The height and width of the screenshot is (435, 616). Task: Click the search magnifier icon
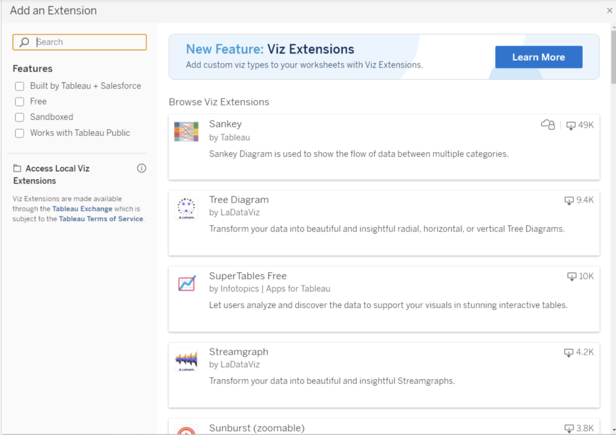coord(24,42)
